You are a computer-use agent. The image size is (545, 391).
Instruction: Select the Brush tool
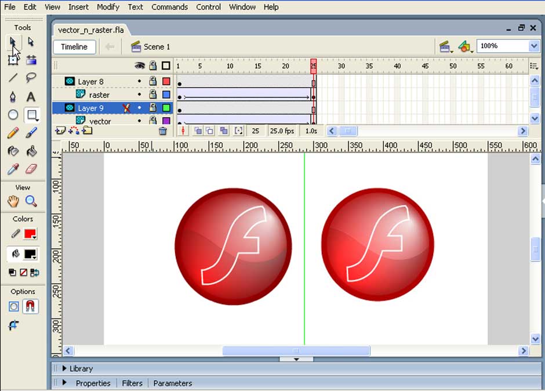point(31,133)
